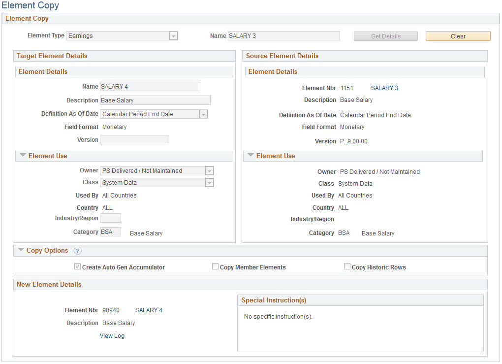502x364 pixels.
Task: Click the Get Details button
Action: [x=385, y=35]
